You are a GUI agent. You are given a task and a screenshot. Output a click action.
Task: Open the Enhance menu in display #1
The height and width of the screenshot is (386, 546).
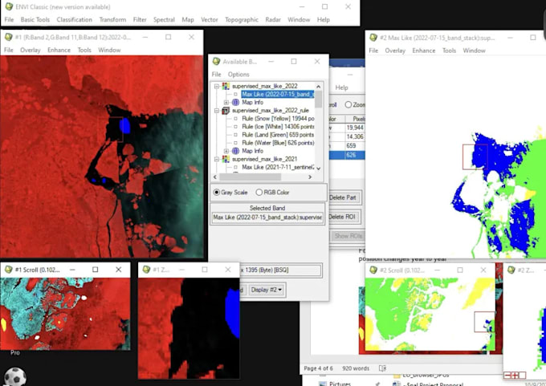tap(59, 50)
